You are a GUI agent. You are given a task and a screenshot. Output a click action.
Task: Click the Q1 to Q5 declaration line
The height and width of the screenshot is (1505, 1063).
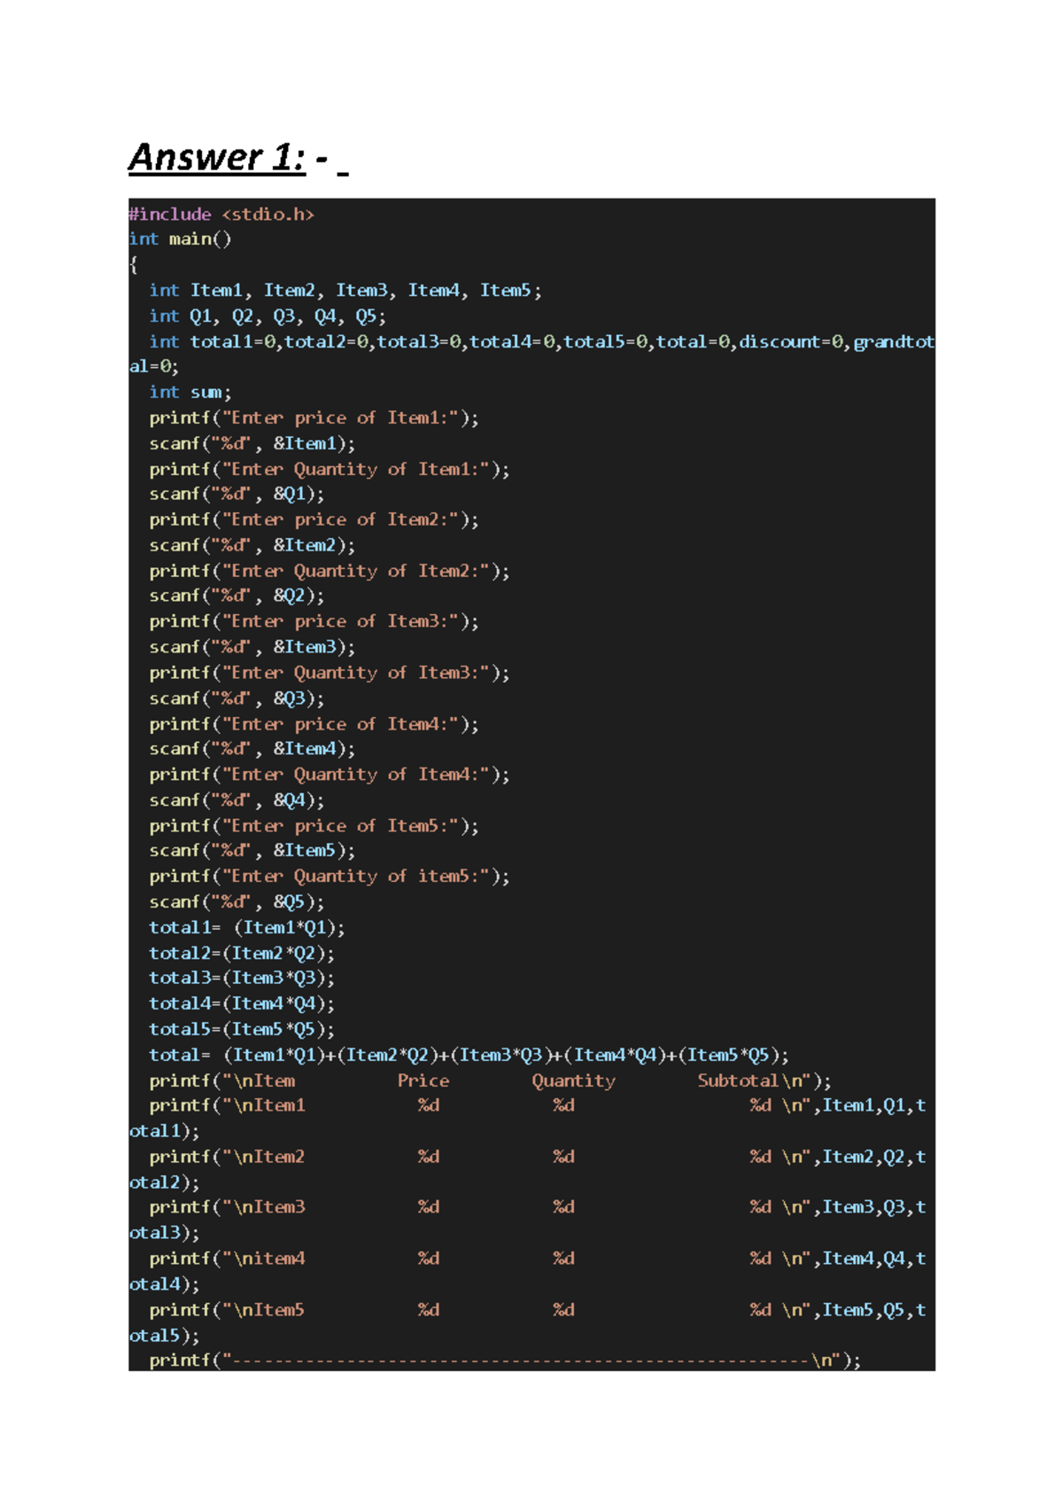pos(267,316)
